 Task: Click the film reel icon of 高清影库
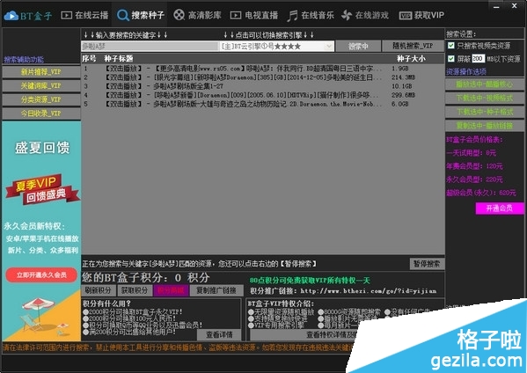click(179, 15)
